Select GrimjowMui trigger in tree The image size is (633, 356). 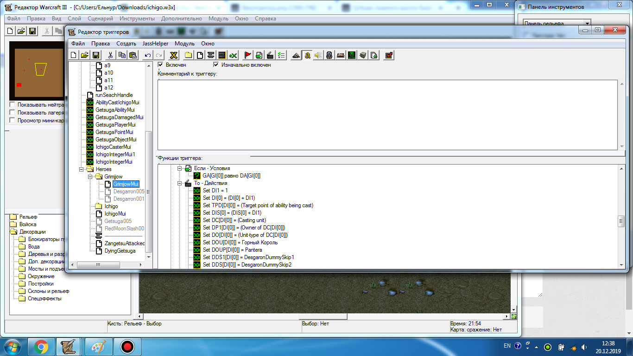[126, 184]
